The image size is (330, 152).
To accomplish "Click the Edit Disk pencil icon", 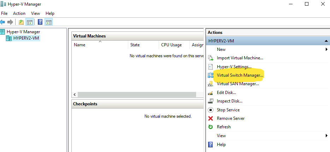I will coord(211,93).
